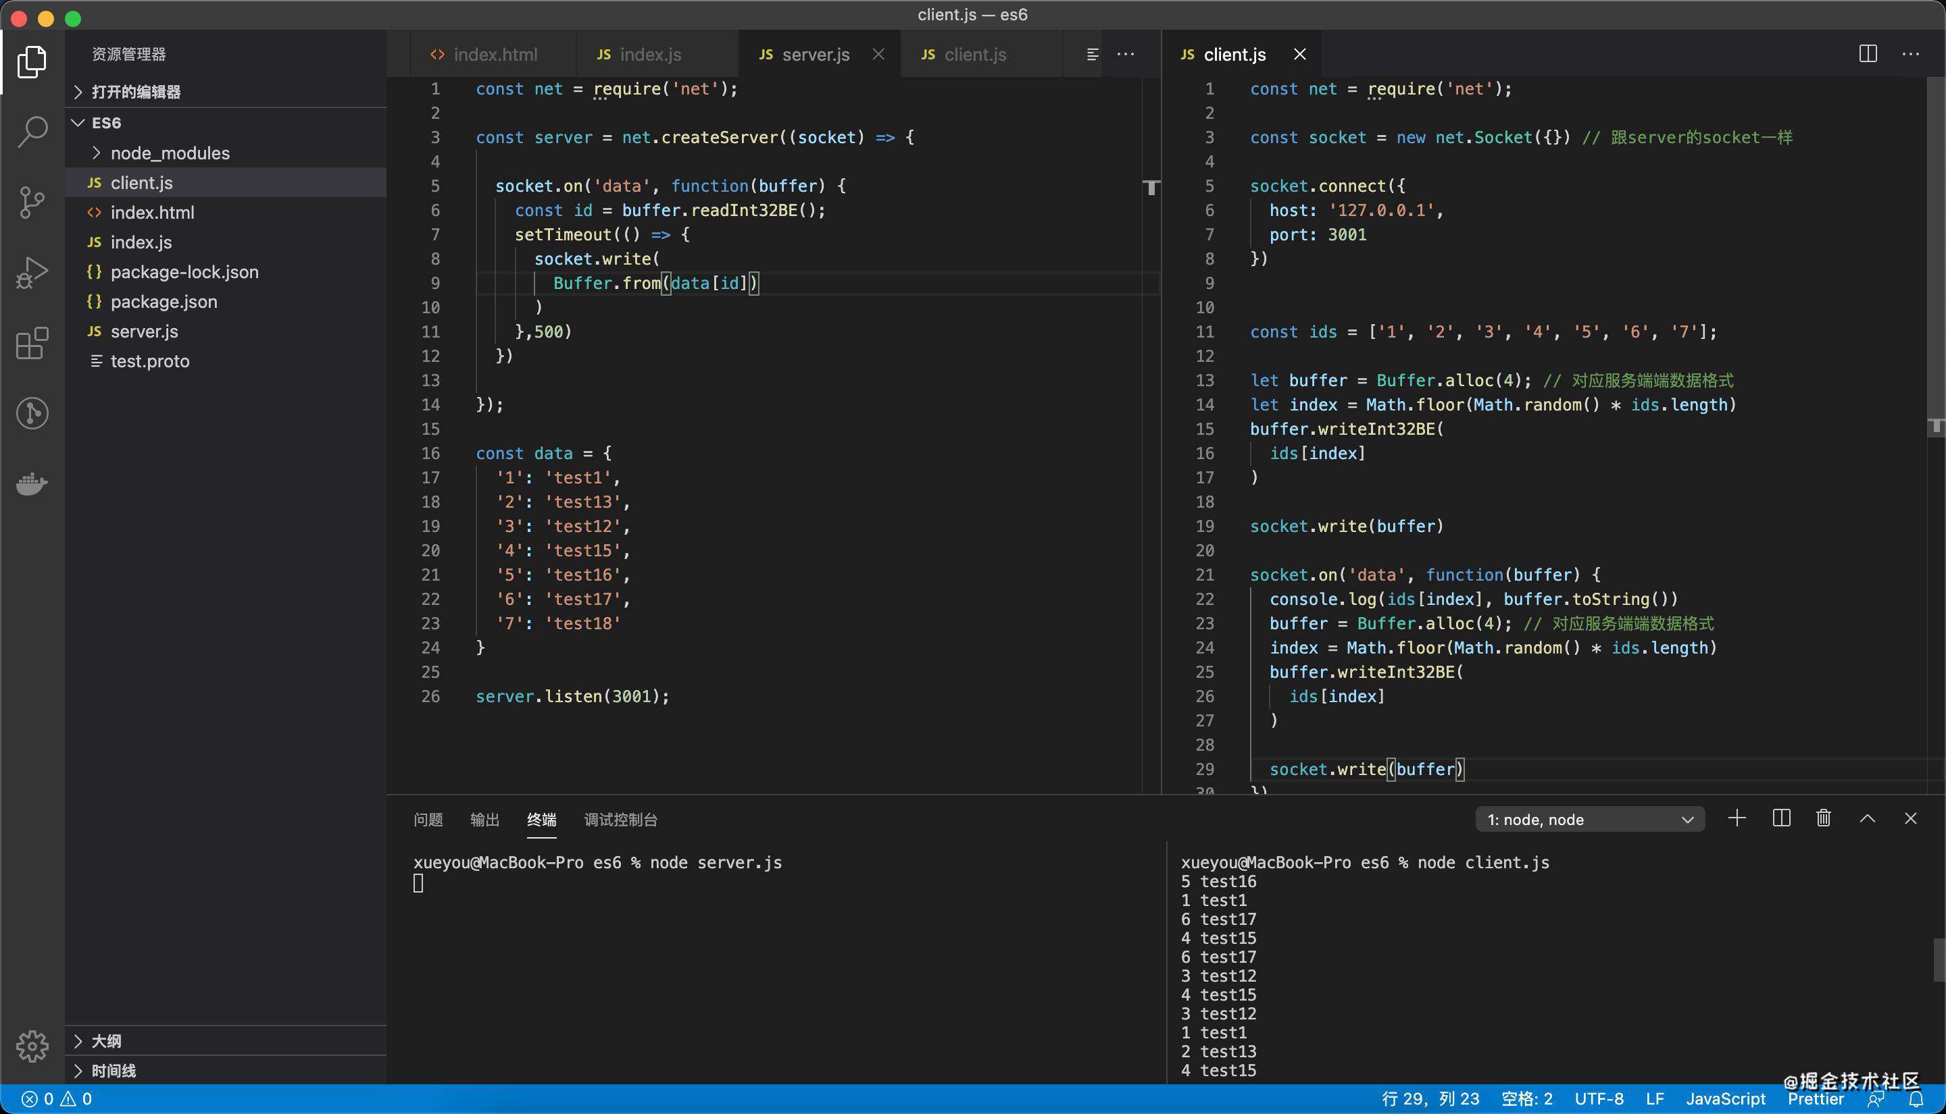The image size is (1946, 1114).
Task: Click the errors indicator in status bar
Action: 38,1099
